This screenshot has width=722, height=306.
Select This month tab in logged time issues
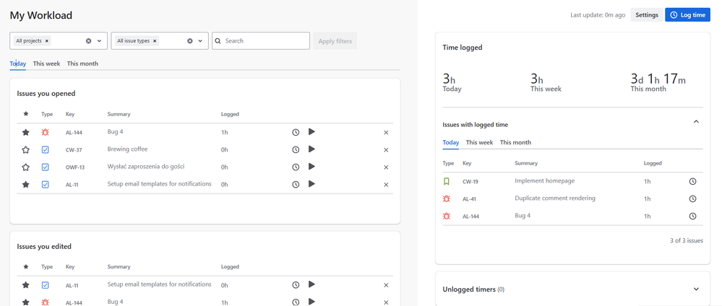[x=516, y=142]
